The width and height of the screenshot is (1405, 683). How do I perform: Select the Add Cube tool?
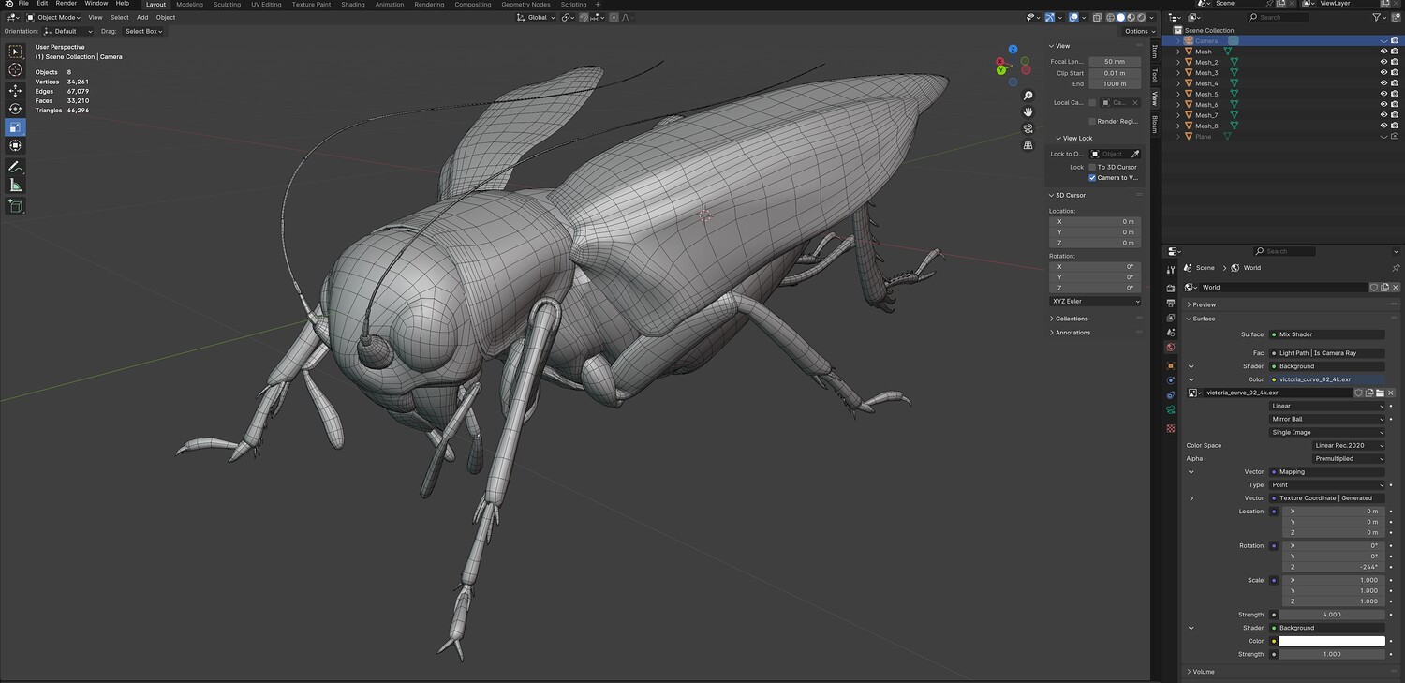point(15,206)
